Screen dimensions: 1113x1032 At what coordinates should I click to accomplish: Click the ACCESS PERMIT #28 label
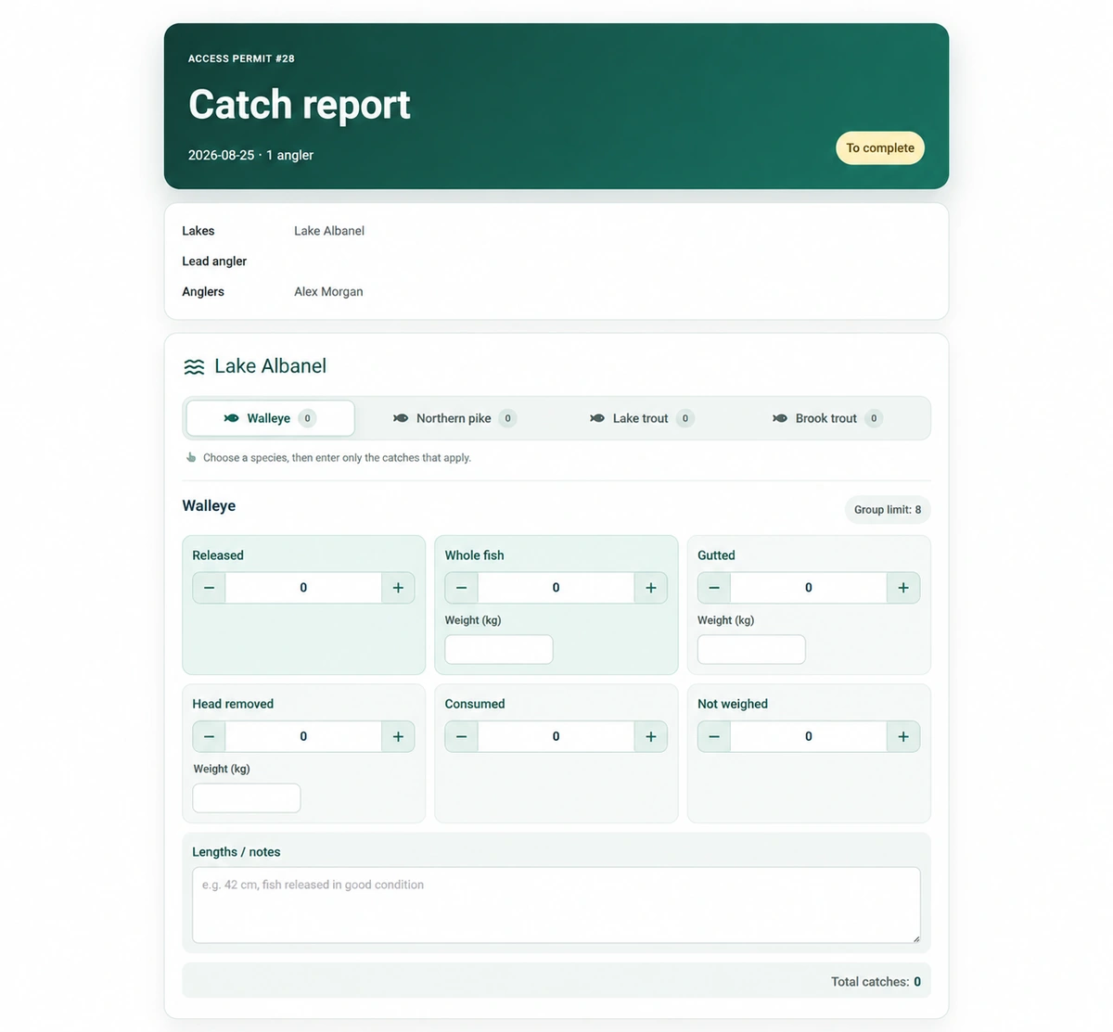click(x=241, y=58)
